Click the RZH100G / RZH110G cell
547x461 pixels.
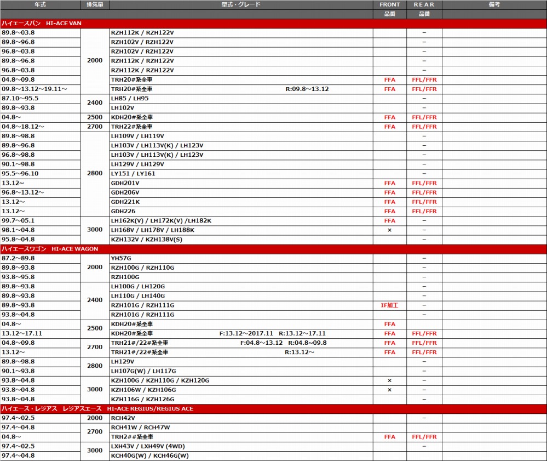pyautogui.click(x=241, y=268)
